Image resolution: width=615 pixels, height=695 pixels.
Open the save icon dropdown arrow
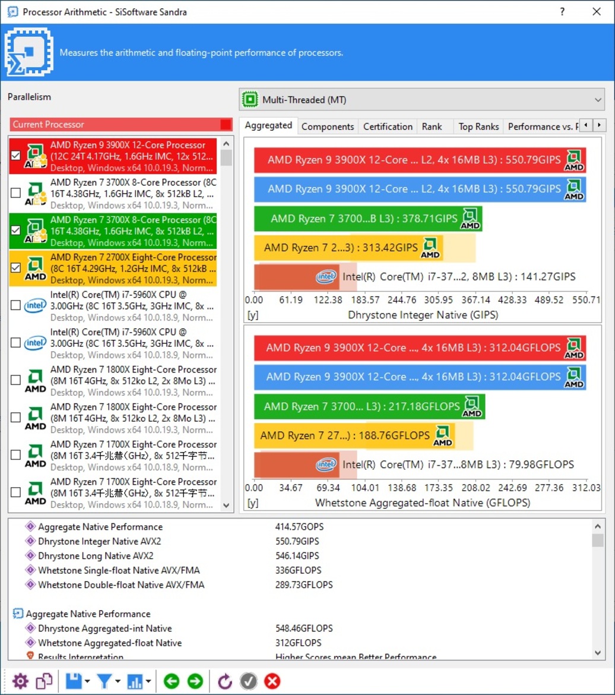[87, 681]
